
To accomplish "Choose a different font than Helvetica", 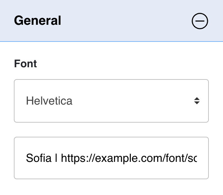I will point(111,101).
